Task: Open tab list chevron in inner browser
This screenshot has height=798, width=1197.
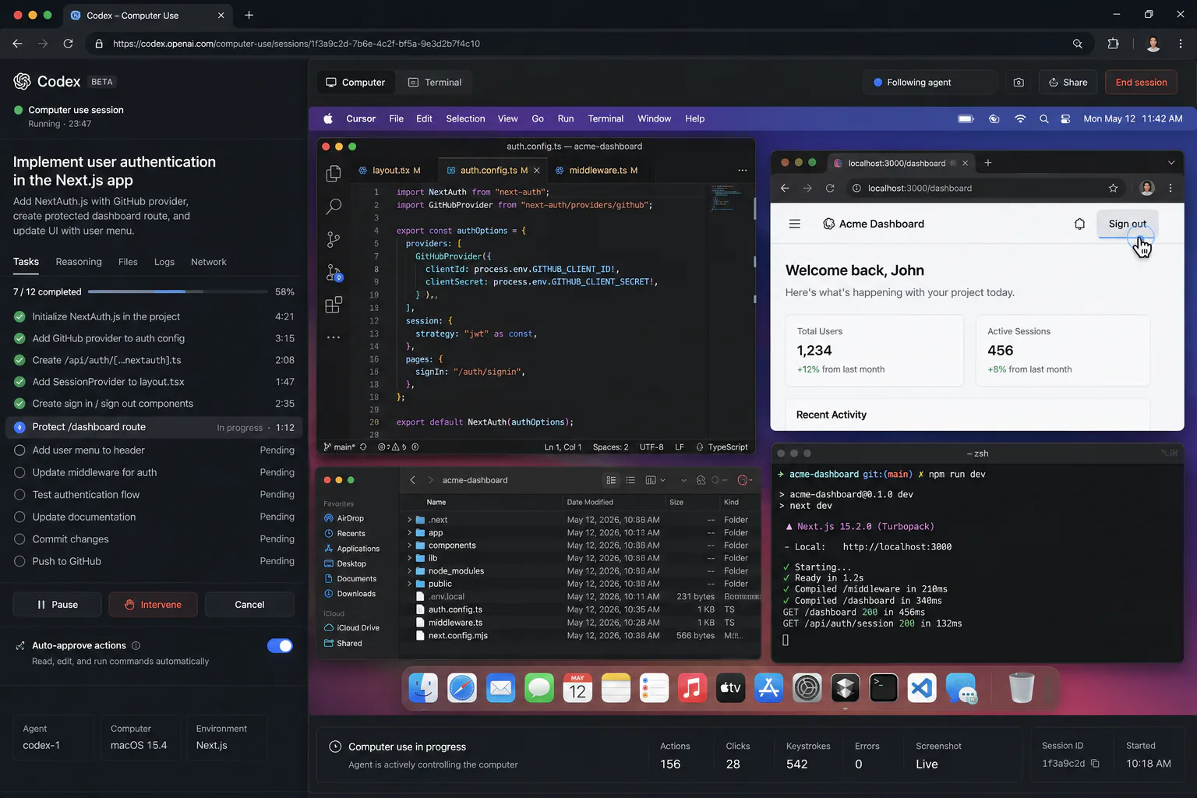Action: click(x=1171, y=163)
